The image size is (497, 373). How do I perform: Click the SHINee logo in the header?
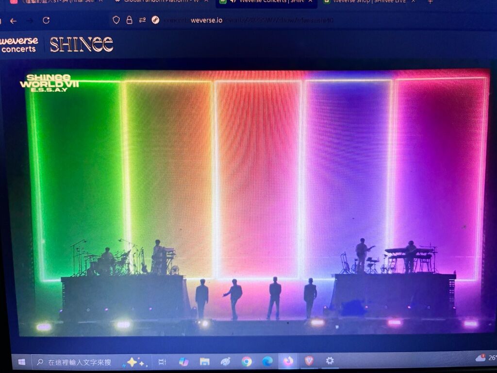pos(82,45)
